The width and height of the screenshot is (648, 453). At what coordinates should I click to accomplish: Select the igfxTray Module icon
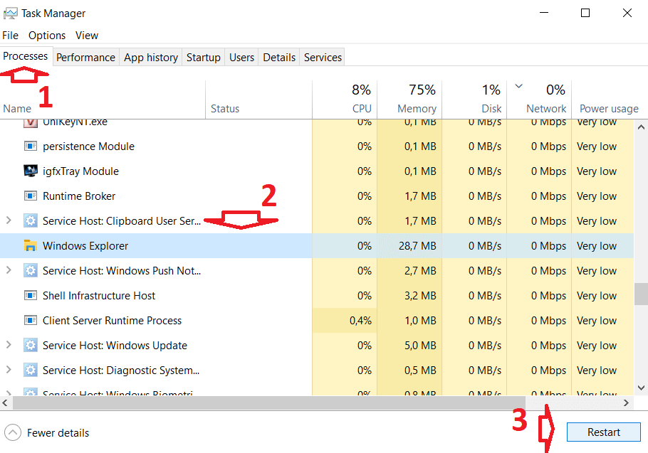[31, 171]
